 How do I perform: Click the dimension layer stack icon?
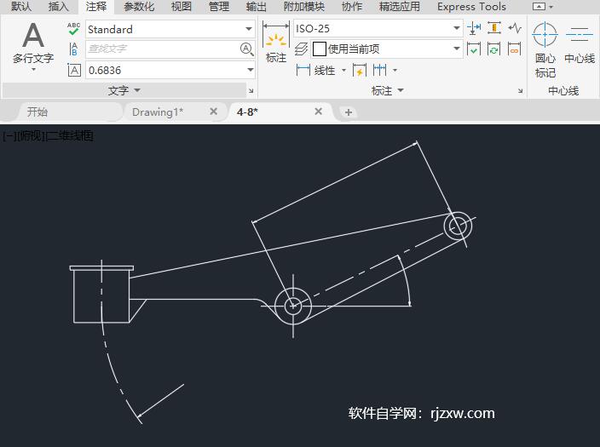pos(301,49)
